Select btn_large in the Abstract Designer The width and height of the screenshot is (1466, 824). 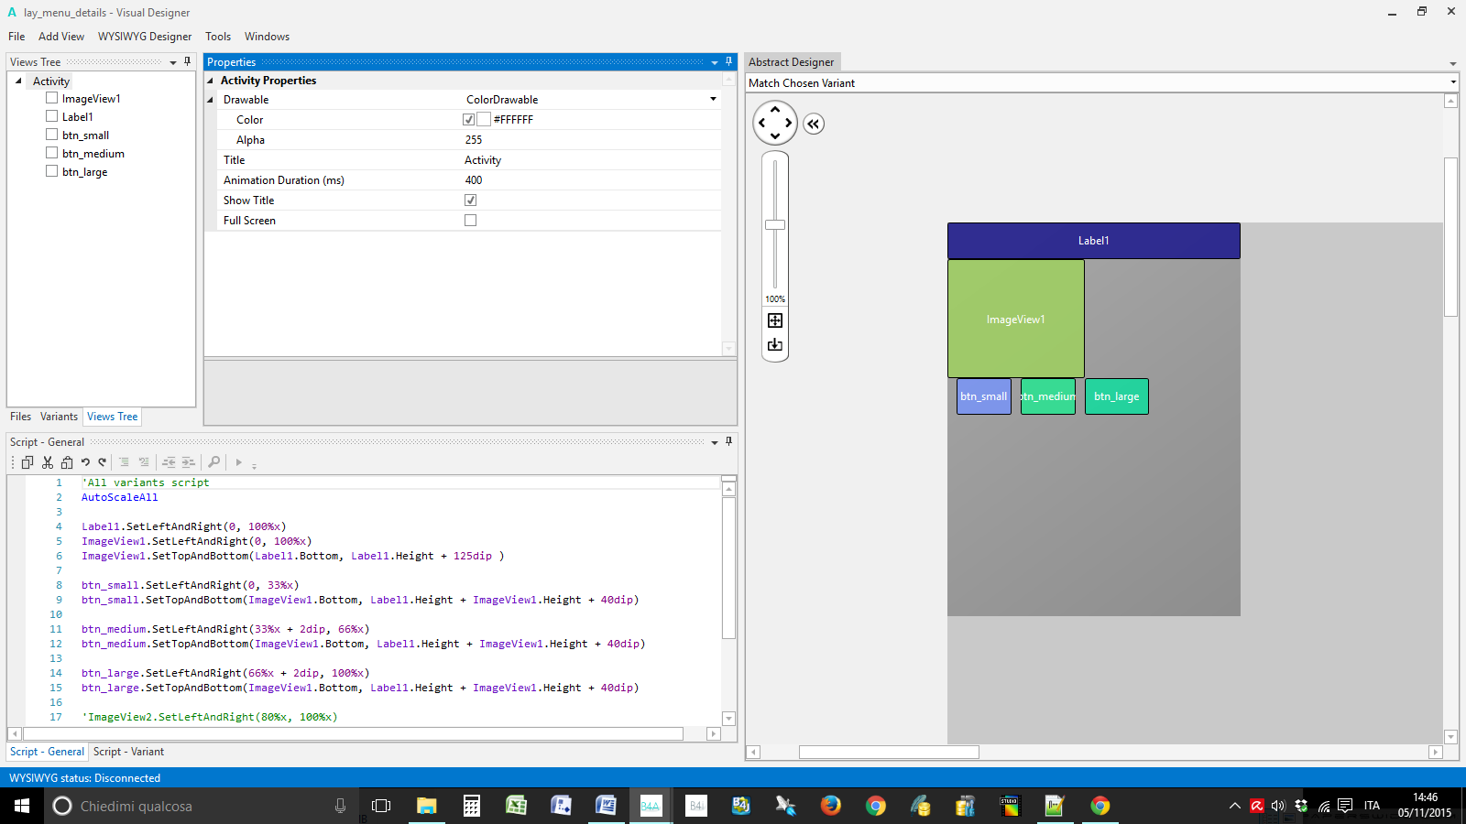1116,396
